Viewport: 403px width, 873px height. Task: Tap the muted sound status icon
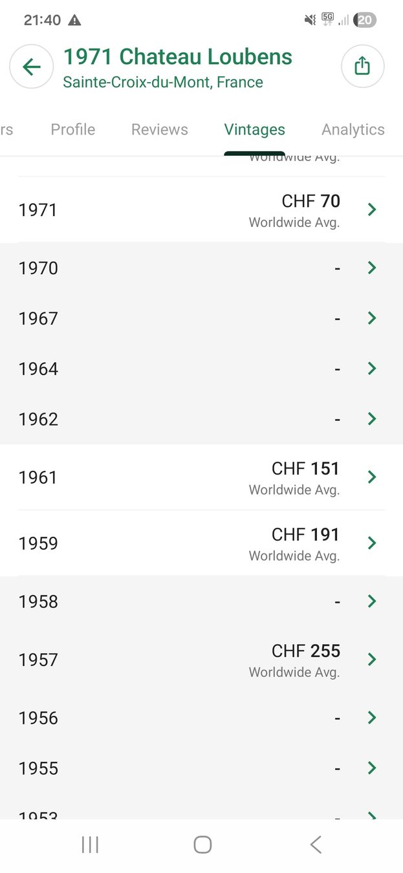pos(310,20)
